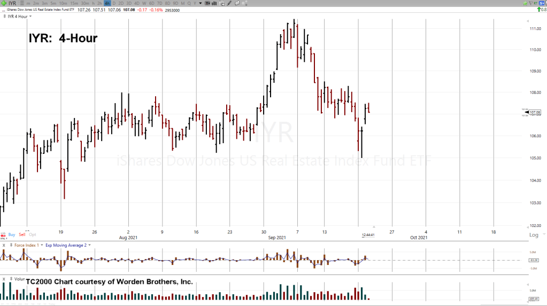Click the 107.08 current price marker
This screenshot has height=306, width=547.
(535, 112)
